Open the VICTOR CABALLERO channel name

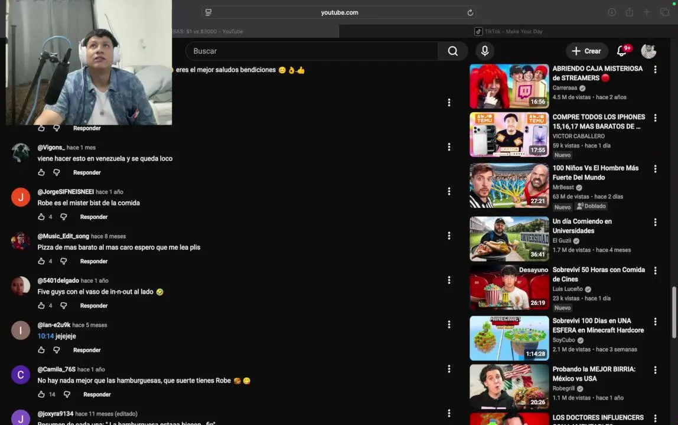[x=578, y=136]
